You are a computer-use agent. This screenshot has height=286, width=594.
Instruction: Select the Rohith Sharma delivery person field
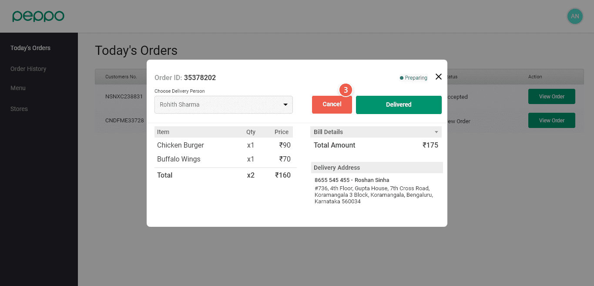click(218, 105)
